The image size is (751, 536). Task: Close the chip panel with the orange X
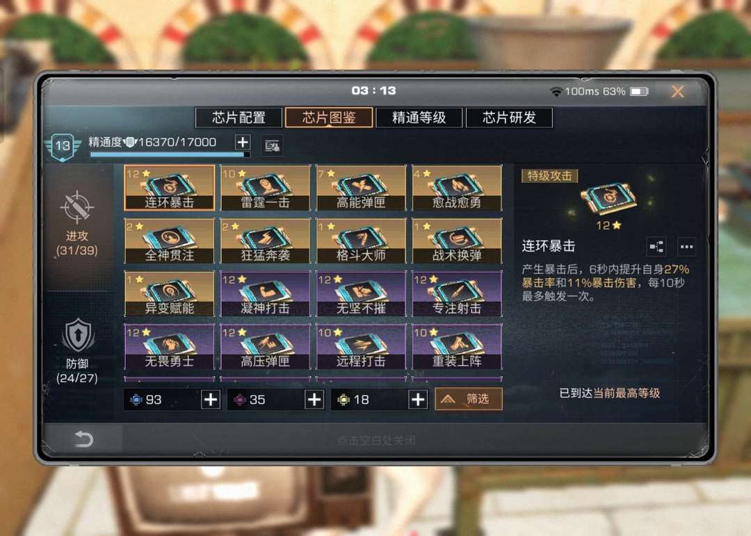point(677,92)
